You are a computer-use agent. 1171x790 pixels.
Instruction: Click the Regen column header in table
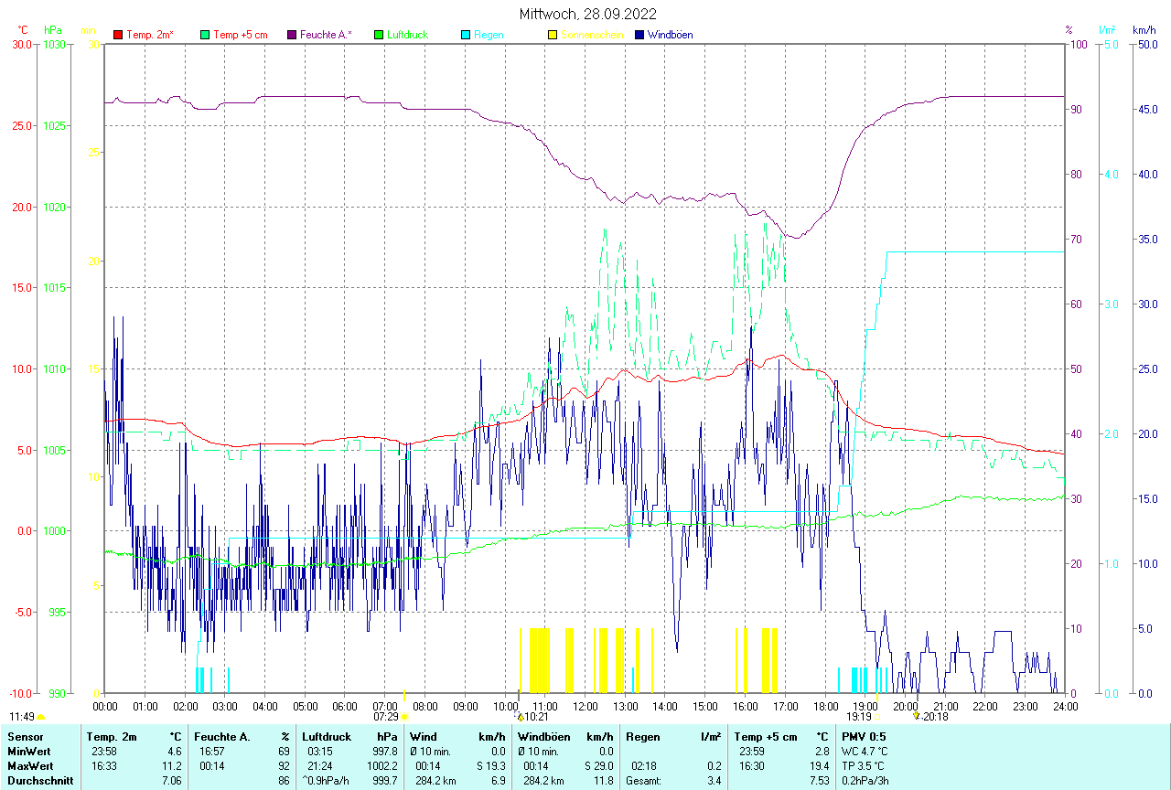pos(642,736)
